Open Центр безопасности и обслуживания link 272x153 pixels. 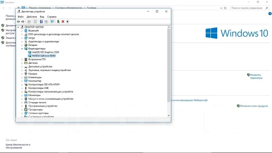[x=18, y=146]
